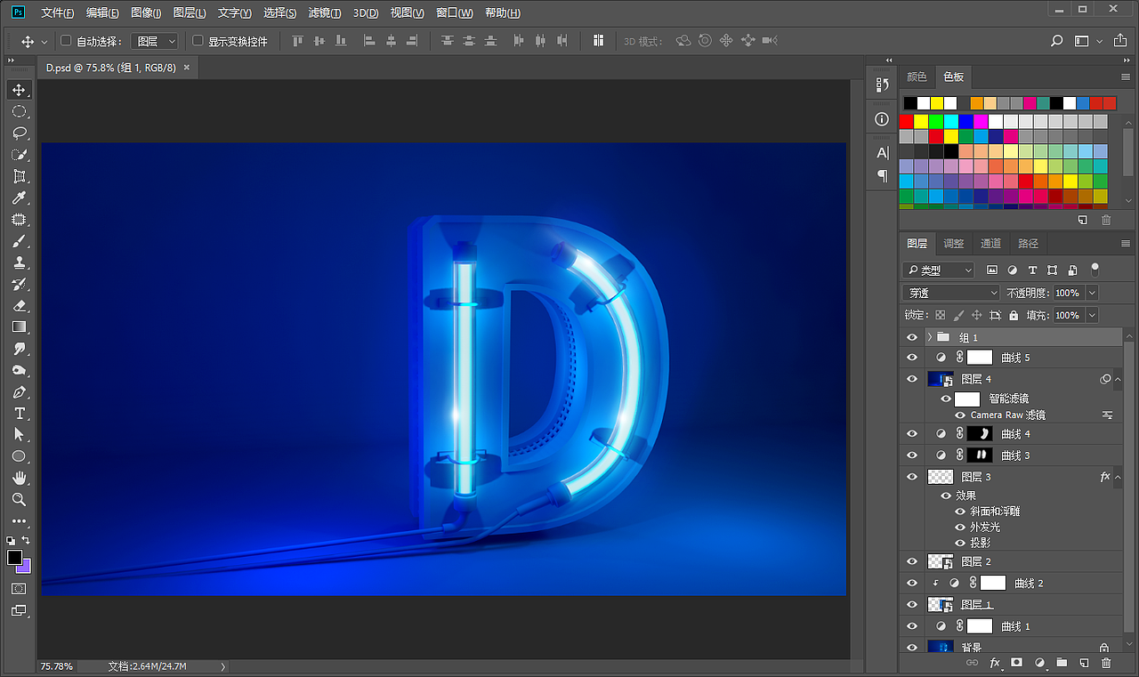
Task: Select the Move tool
Action: (x=20, y=89)
